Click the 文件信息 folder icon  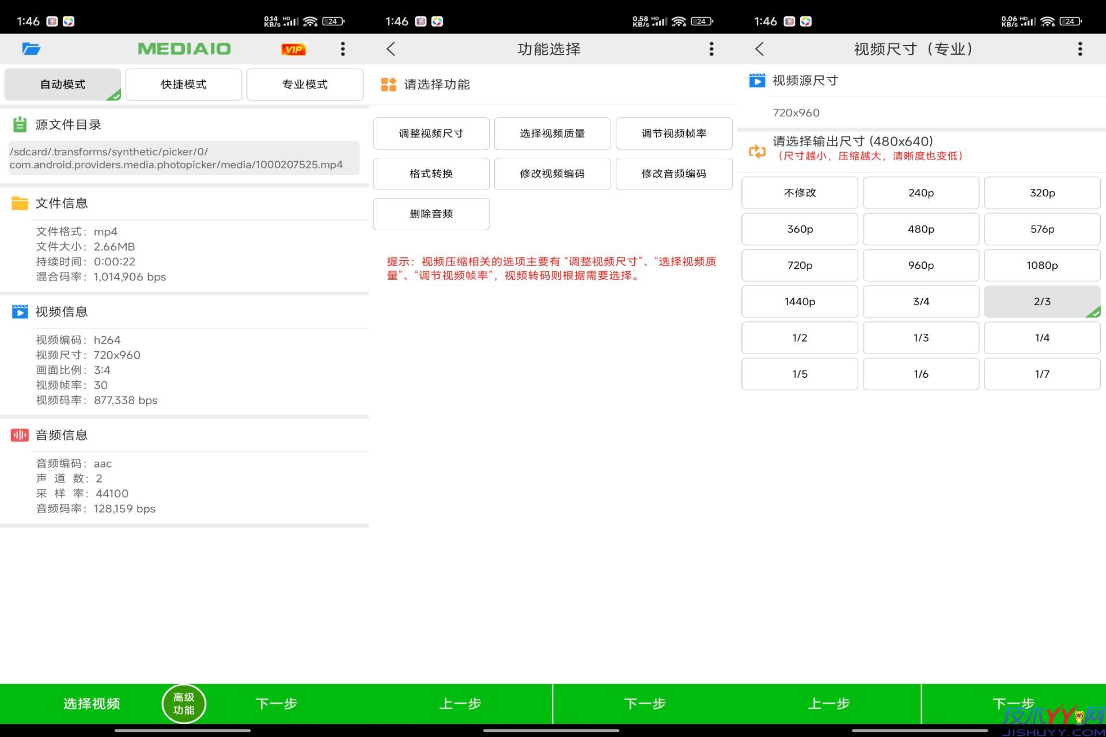pos(20,203)
